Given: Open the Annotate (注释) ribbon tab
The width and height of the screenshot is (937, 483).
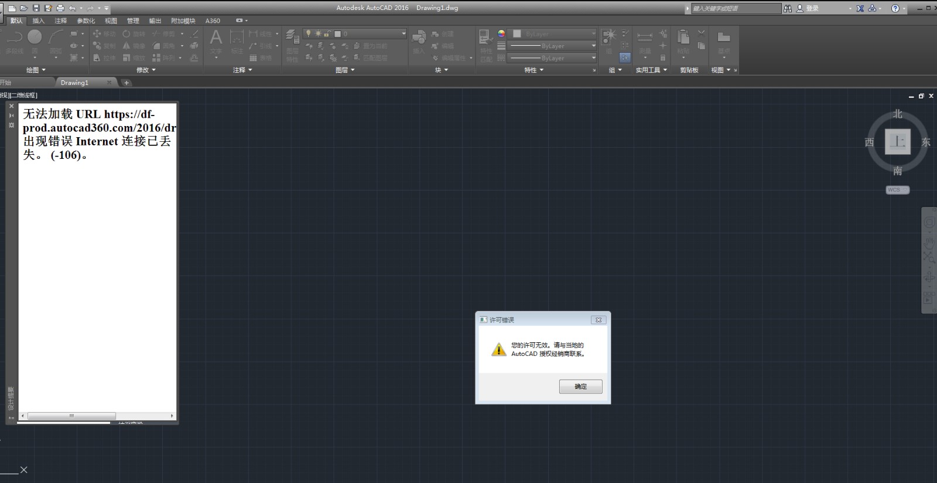Looking at the screenshot, I should click(x=61, y=21).
